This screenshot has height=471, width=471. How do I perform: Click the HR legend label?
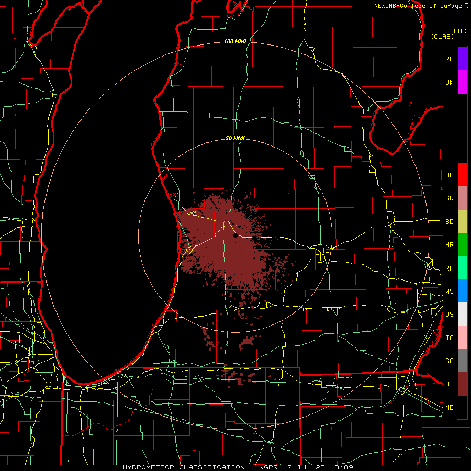click(x=449, y=245)
